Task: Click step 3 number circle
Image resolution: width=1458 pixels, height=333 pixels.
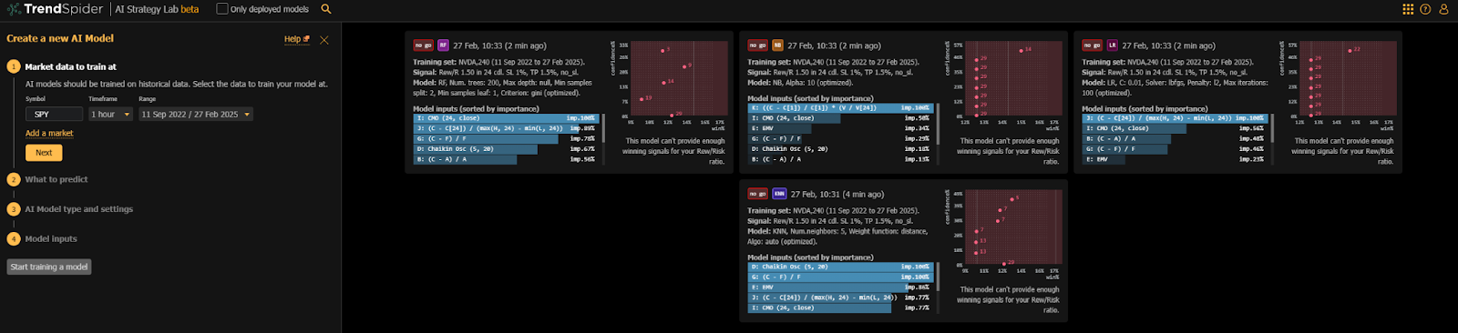Action: [x=14, y=209]
